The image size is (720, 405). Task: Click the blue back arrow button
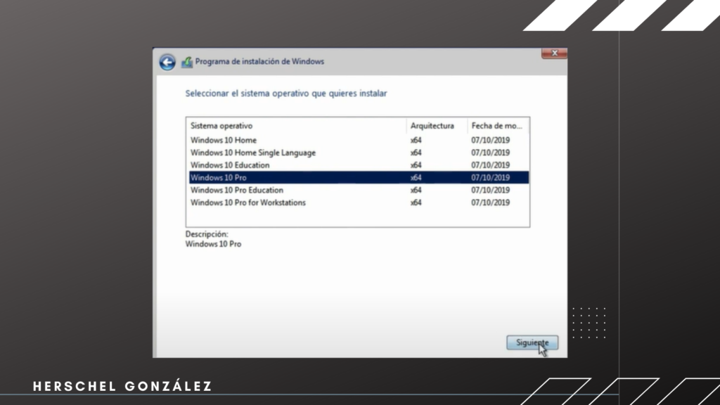[x=167, y=62]
